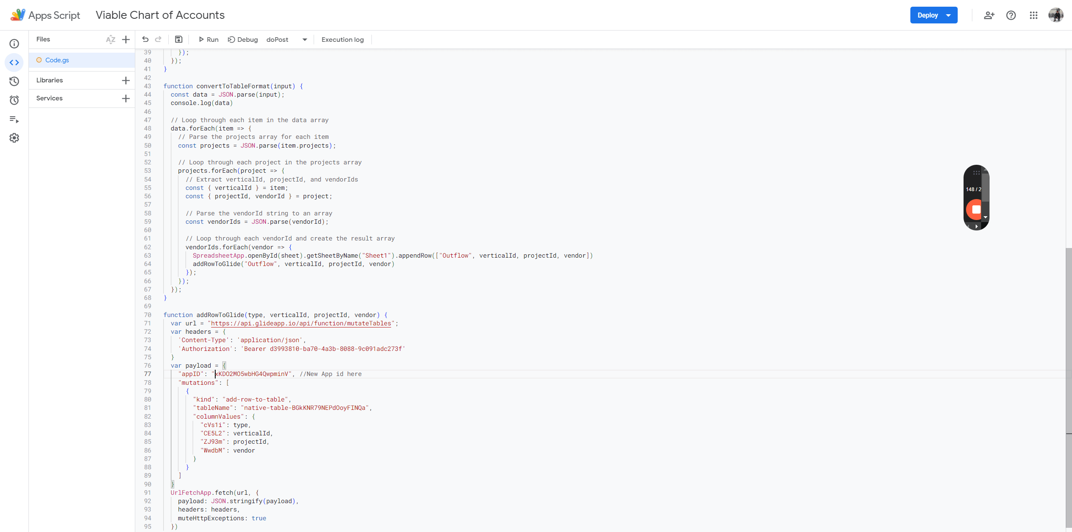Place cursor on function convertToTableFormat name
The image size is (1072, 532).
pyautogui.click(x=233, y=86)
